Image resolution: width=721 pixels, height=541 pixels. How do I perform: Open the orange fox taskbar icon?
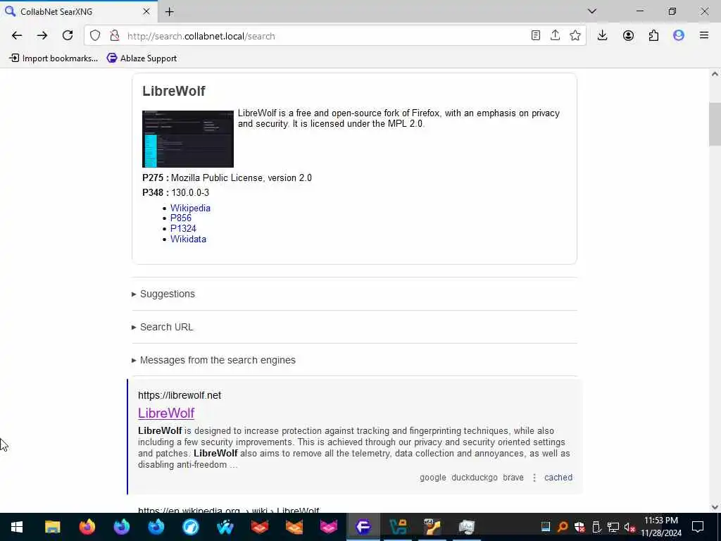tap(294, 527)
